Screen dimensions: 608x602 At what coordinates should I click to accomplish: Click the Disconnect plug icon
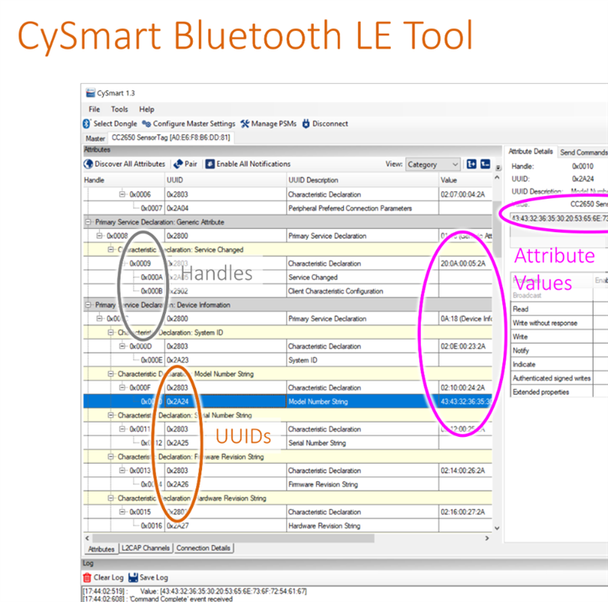click(x=306, y=123)
